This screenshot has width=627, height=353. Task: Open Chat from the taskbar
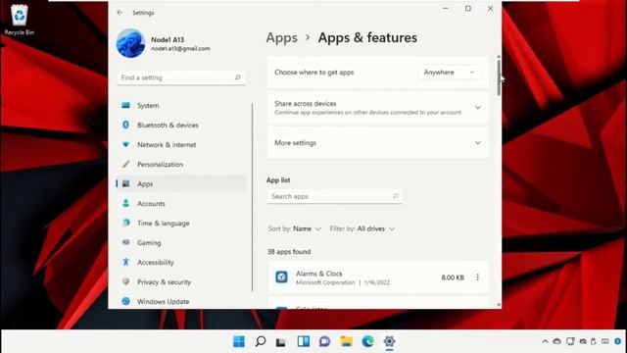click(324, 341)
